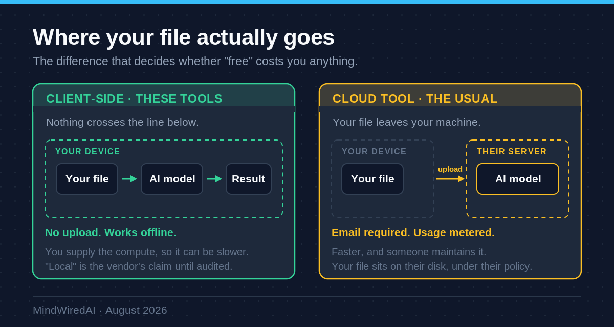614x327 pixels.
Task: Select the 'AI model' box on their server
Action: [x=518, y=179]
